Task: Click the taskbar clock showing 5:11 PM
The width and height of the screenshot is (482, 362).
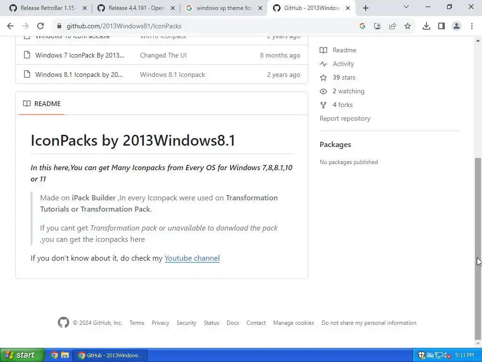Action: pos(465,355)
